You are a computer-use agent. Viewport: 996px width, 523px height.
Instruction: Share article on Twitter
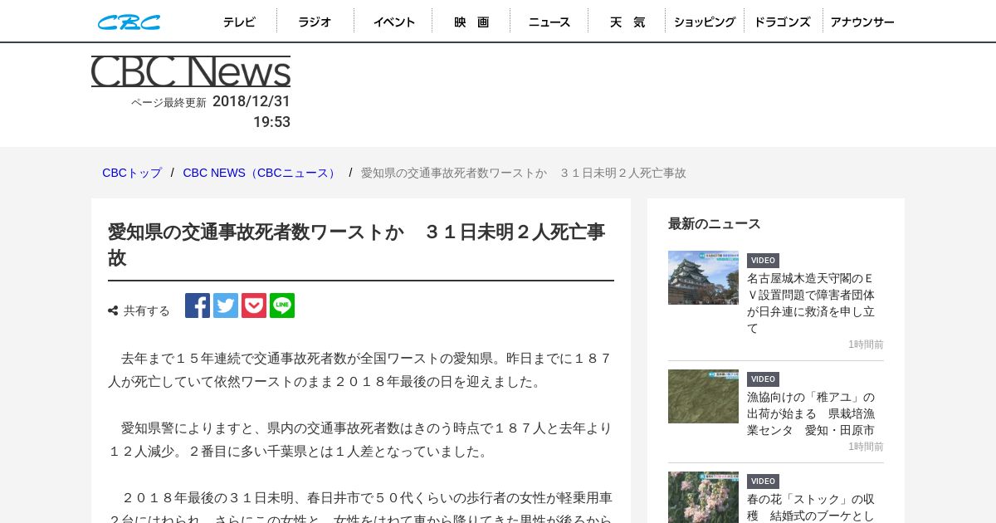[x=226, y=305]
